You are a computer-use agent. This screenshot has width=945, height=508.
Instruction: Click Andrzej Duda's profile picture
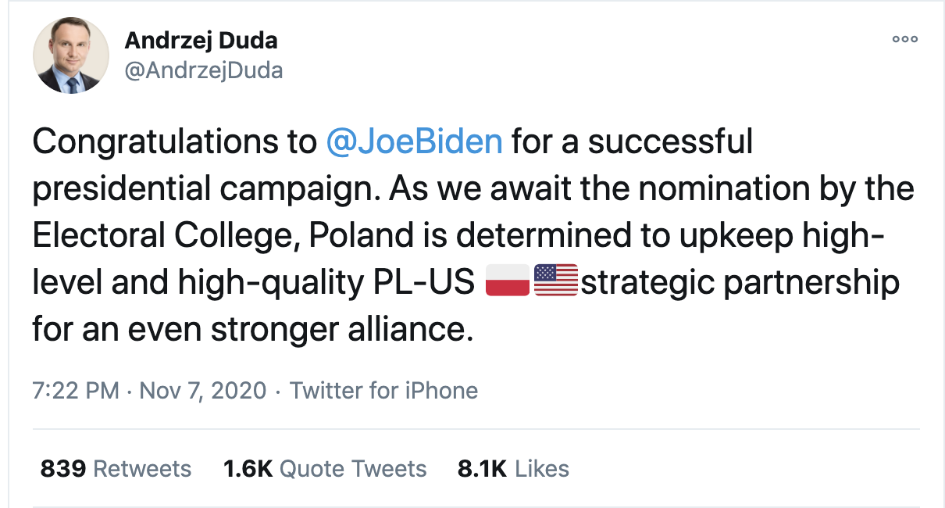click(x=71, y=55)
